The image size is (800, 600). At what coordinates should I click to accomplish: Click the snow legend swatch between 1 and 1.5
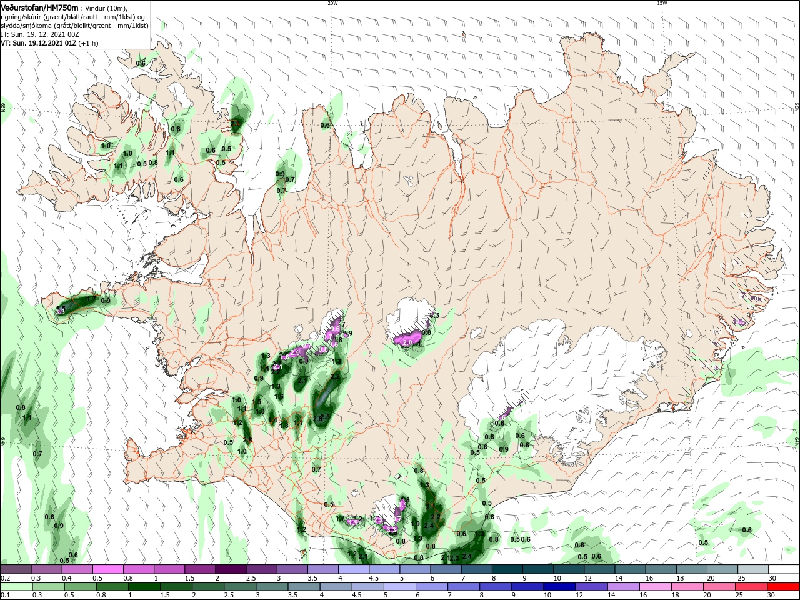pos(169,569)
